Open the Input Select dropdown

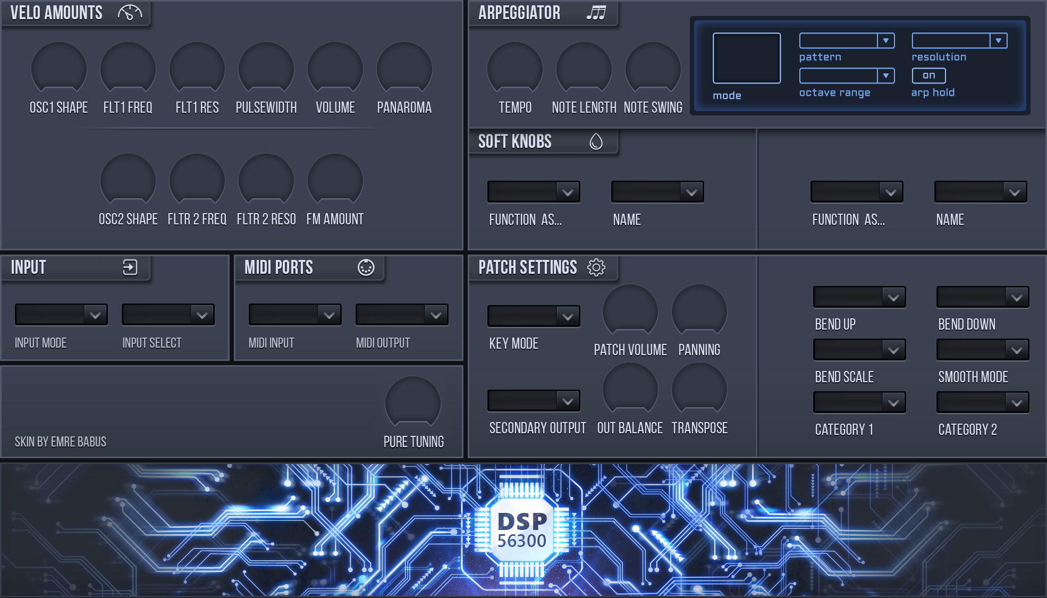[x=168, y=315]
